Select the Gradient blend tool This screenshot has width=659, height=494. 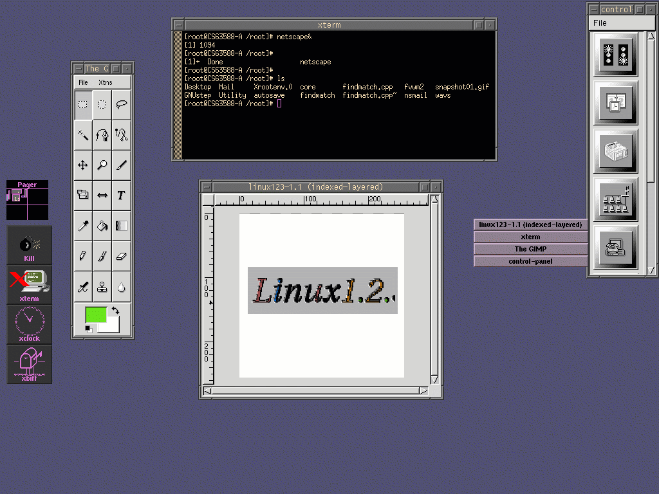(121, 226)
